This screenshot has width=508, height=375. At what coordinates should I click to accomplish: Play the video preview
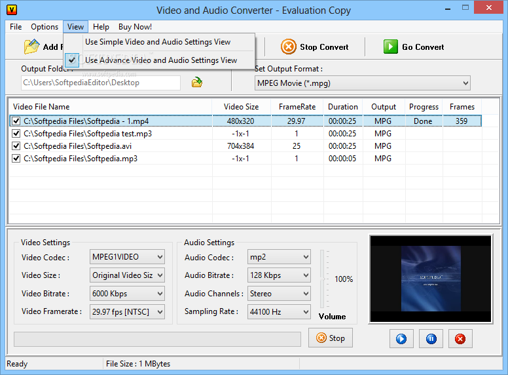[x=401, y=339]
